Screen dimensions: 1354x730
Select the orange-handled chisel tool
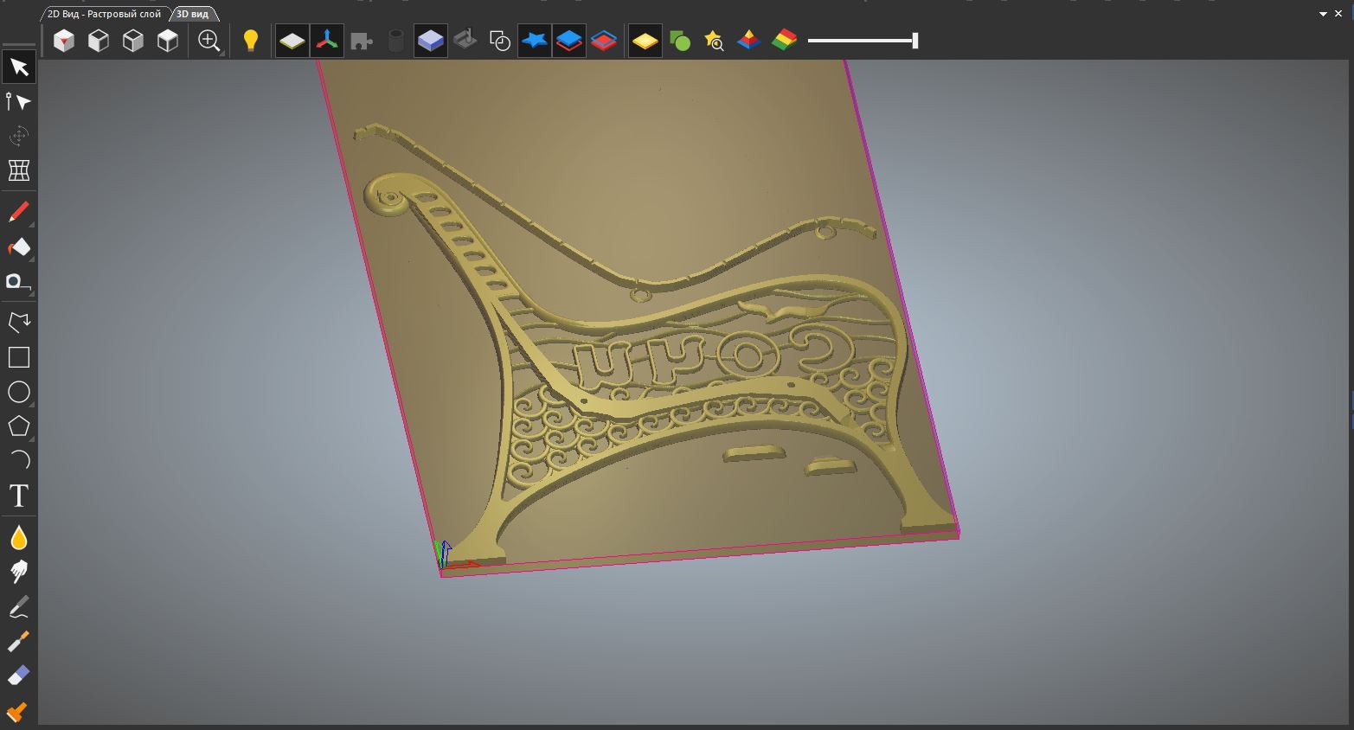(19, 641)
